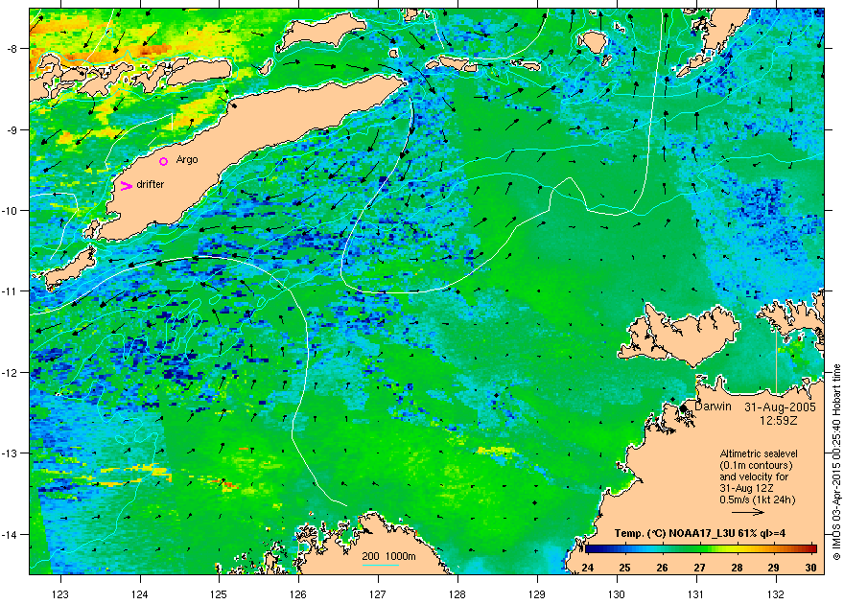This screenshot has width=844, height=604.
Task: Click longitude axis label '131'
Action: (696, 594)
